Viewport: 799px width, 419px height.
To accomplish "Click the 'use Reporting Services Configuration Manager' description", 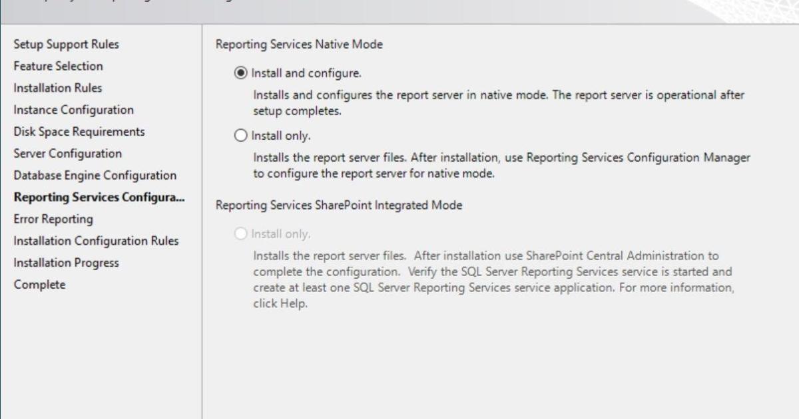I will tap(502, 166).
